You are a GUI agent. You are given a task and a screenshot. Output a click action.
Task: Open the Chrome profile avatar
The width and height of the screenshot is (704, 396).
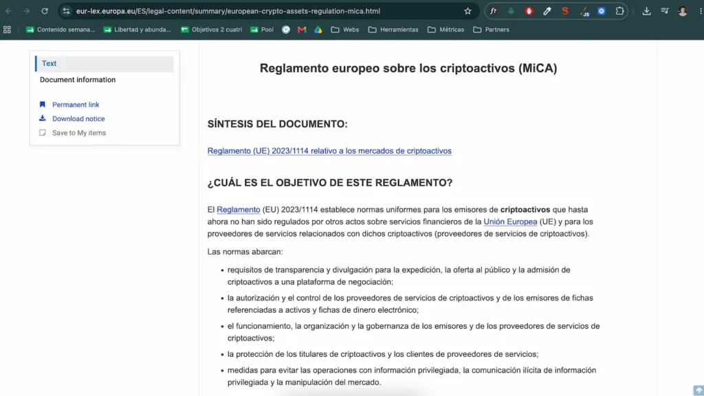[x=683, y=11]
